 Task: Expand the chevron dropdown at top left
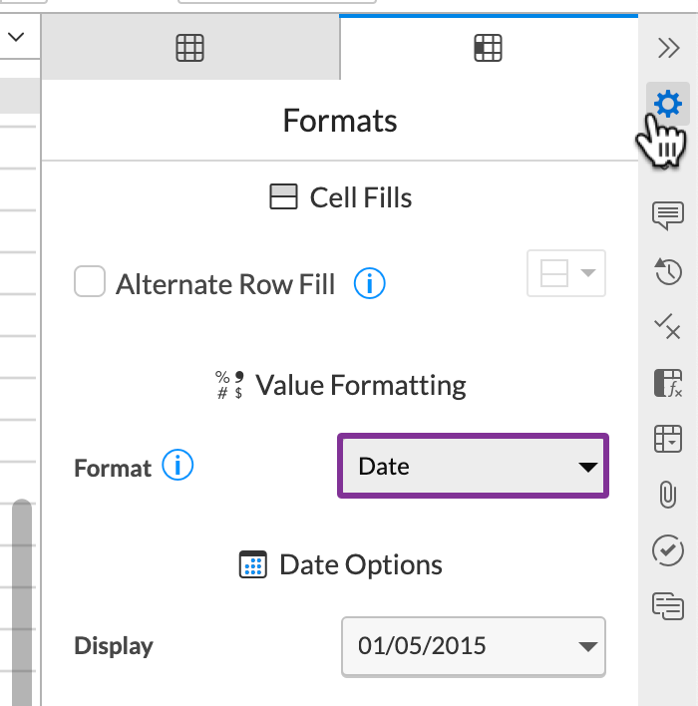click(17, 38)
